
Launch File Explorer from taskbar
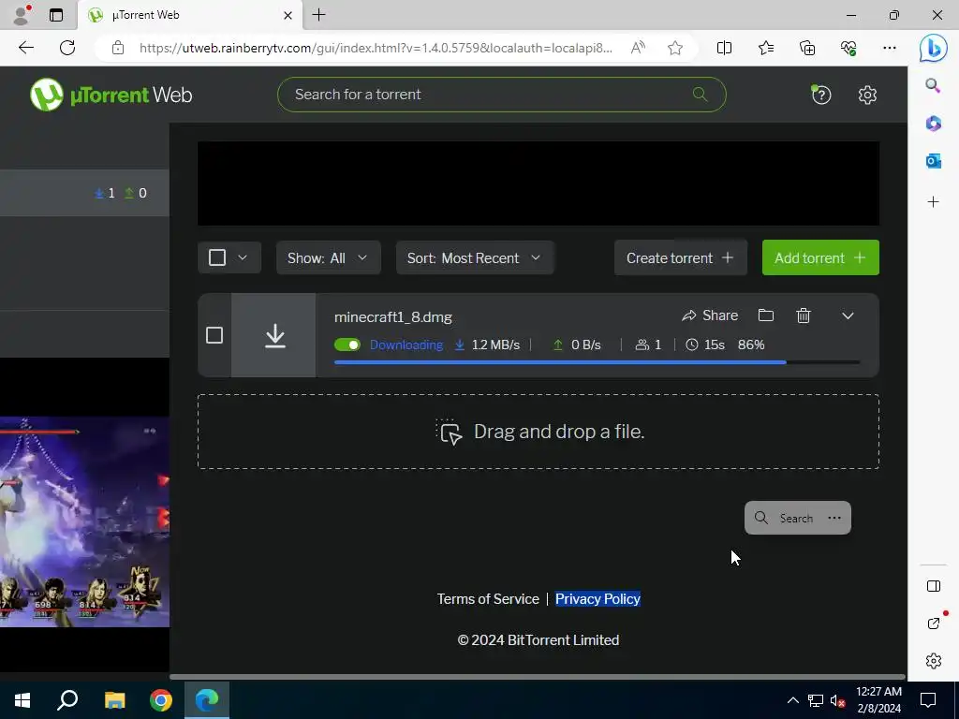tap(114, 700)
